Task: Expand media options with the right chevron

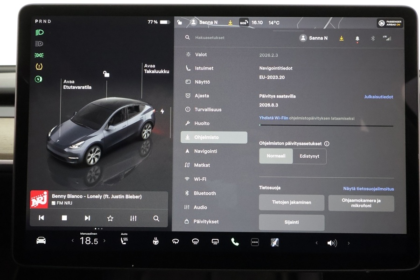Action: pos(350,242)
